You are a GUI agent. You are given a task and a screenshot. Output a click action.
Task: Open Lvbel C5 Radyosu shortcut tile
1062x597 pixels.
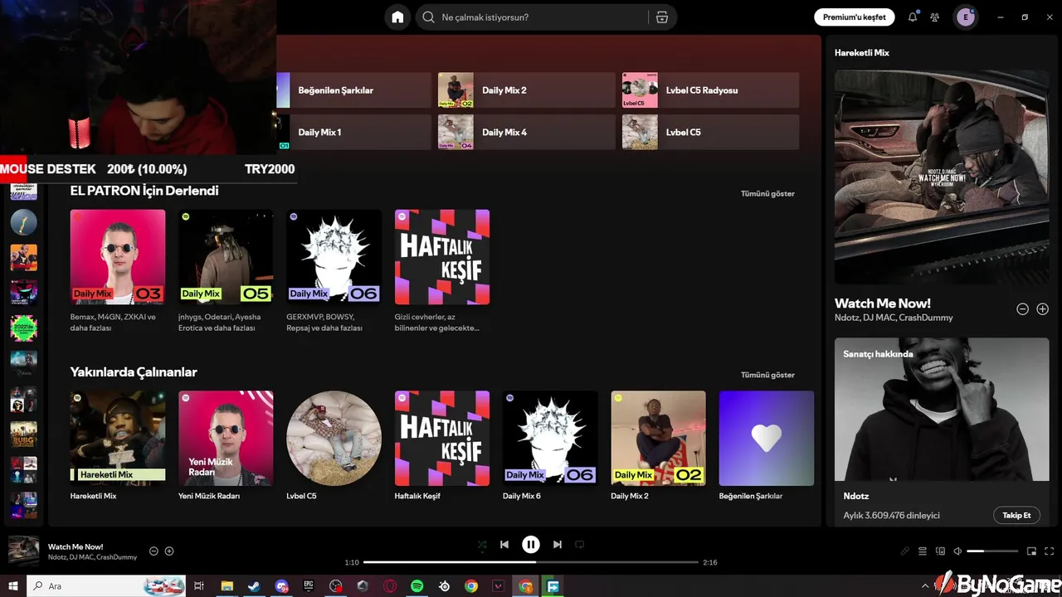[x=711, y=90]
